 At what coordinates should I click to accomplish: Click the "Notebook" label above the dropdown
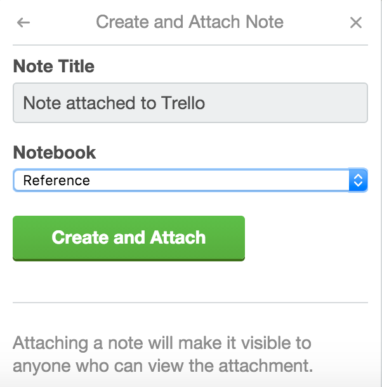tap(55, 152)
